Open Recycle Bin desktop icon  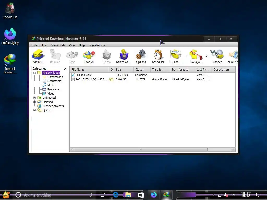[10, 11]
